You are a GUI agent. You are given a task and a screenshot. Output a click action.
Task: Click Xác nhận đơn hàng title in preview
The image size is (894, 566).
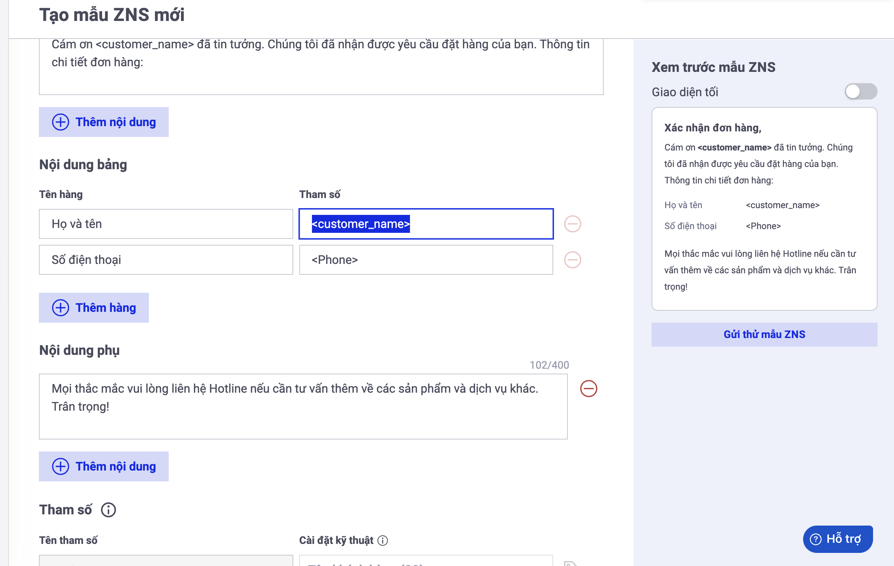pos(713,128)
